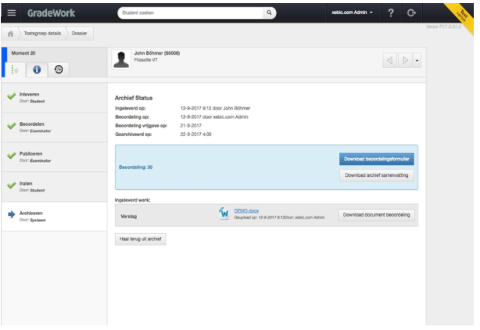Click Download beoordelingsformulier button
The width and height of the screenshot is (480, 330).
377,159
